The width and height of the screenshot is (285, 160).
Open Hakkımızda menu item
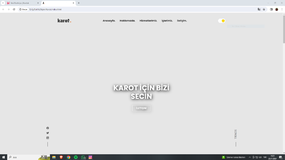click(128, 21)
